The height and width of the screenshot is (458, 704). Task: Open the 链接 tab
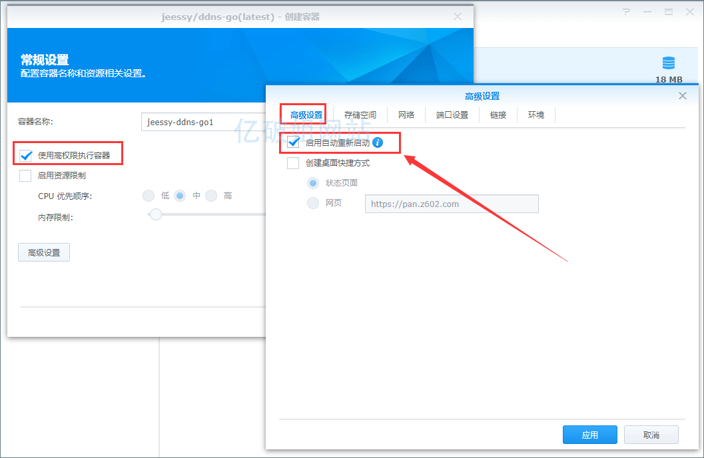(x=498, y=114)
